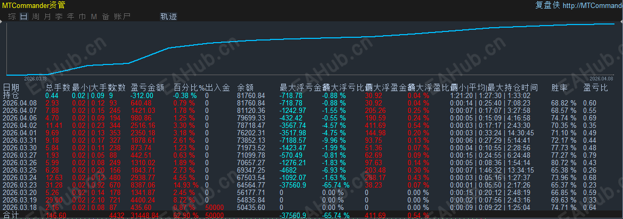Click floating loss percent -65.74 % in 2026.03.23 row
Image resolution: width=623 pixels, height=219 pixels.
click(336, 185)
